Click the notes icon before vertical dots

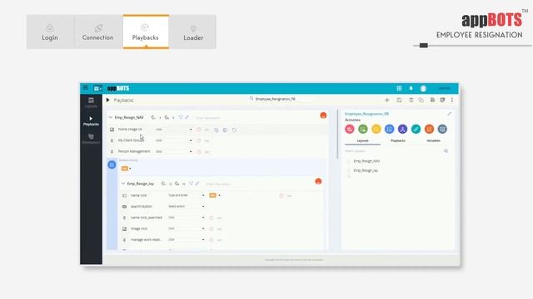pos(442,100)
